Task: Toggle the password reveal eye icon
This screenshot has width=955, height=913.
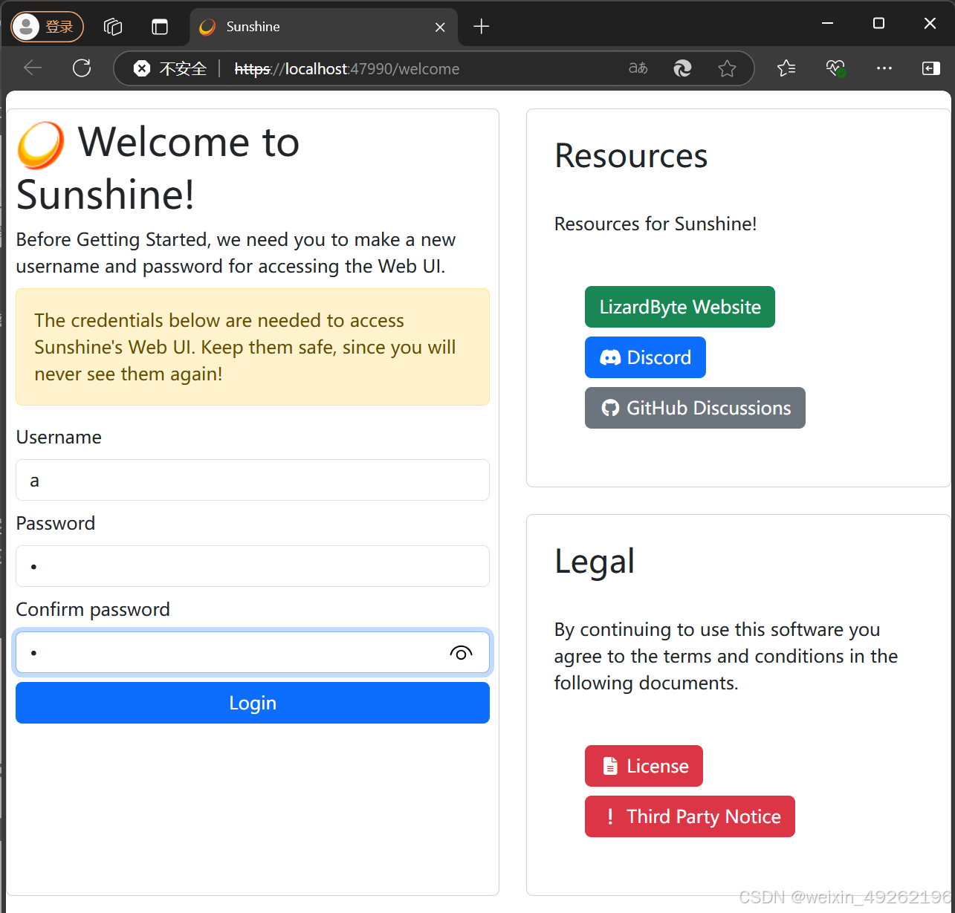Action: pyautogui.click(x=461, y=653)
